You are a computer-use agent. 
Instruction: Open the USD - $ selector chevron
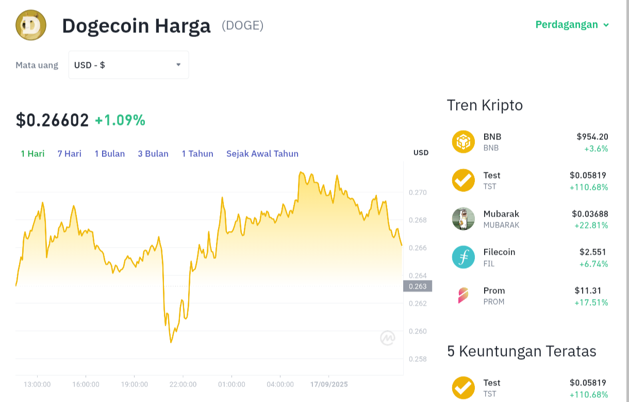click(178, 65)
